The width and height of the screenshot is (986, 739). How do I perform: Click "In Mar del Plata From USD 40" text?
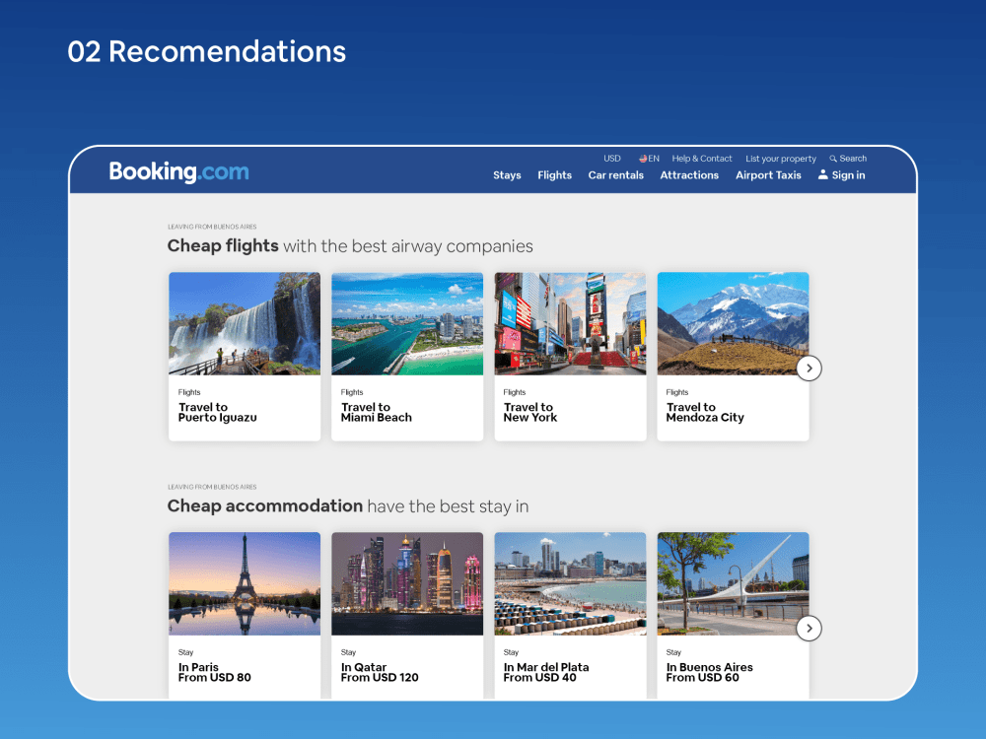pyautogui.click(x=546, y=672)
